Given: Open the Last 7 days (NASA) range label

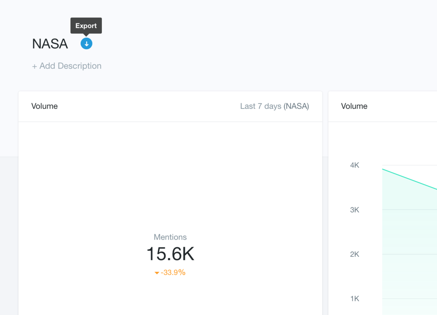Looking at the screenshot, I should click(x=274, y=106).
